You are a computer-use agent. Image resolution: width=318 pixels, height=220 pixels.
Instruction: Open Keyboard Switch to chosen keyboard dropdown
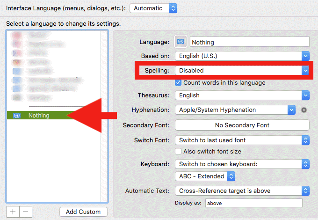click(x=242, y=164)
